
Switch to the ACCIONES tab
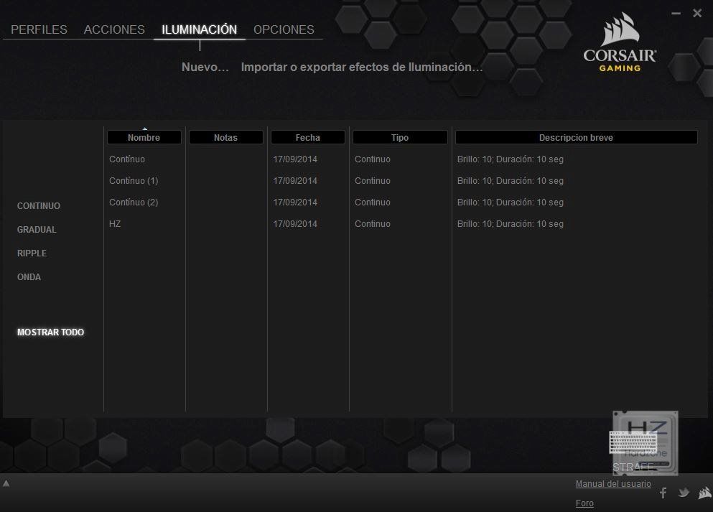click(x=114, y=29)
